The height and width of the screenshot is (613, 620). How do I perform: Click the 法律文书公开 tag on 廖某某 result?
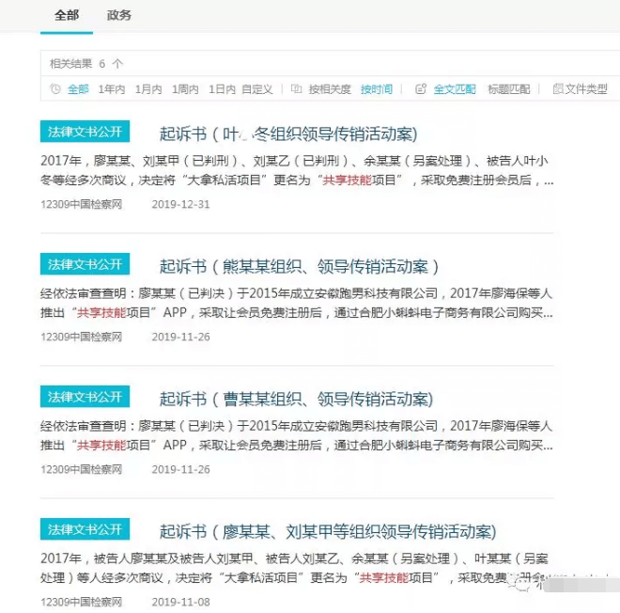pyautogui.click(x=85, y=529)
